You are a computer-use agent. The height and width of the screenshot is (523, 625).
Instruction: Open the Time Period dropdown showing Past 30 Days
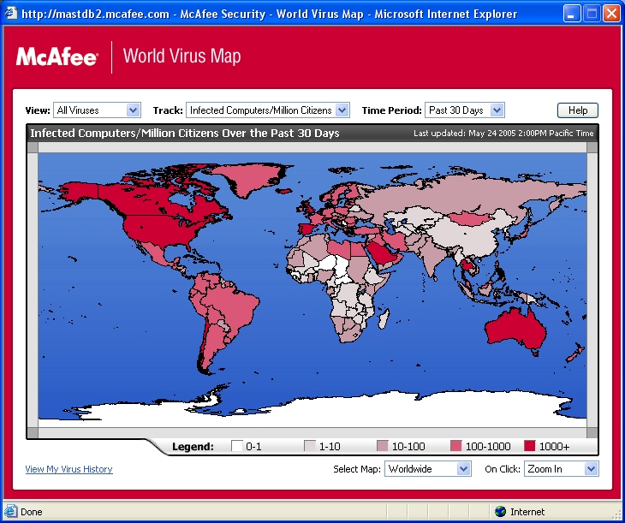tap(465, 110)
